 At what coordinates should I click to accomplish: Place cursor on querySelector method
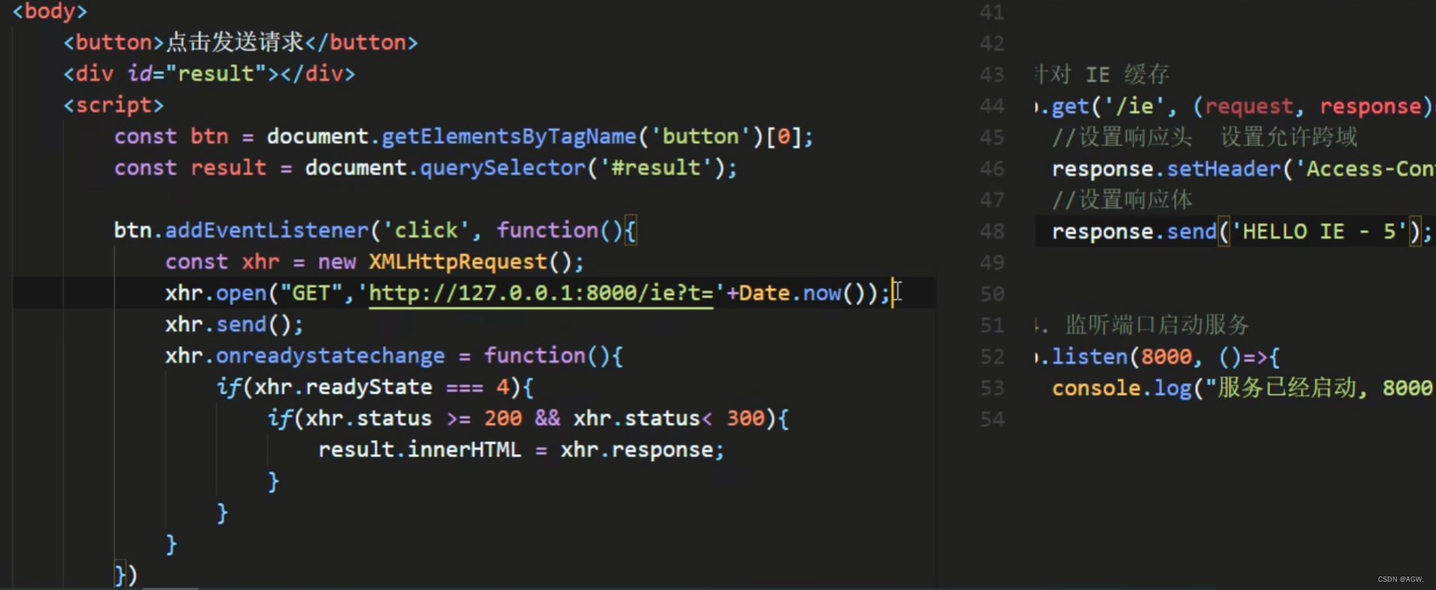502,168
